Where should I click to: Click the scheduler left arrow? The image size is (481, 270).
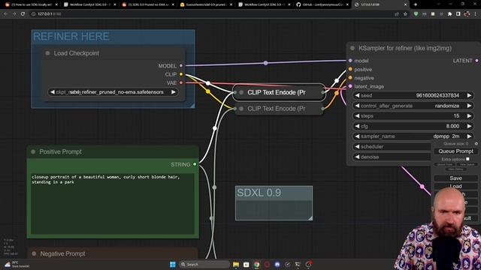(358, 147)
